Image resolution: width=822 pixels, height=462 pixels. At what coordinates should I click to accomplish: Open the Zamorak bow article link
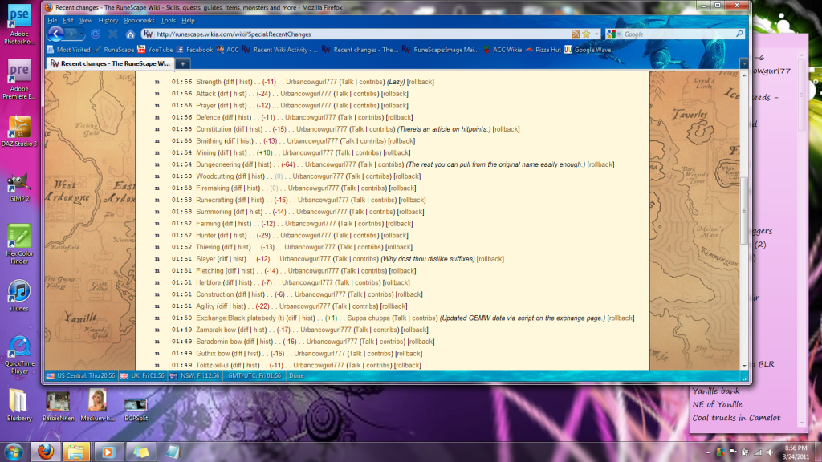point(216,330)
